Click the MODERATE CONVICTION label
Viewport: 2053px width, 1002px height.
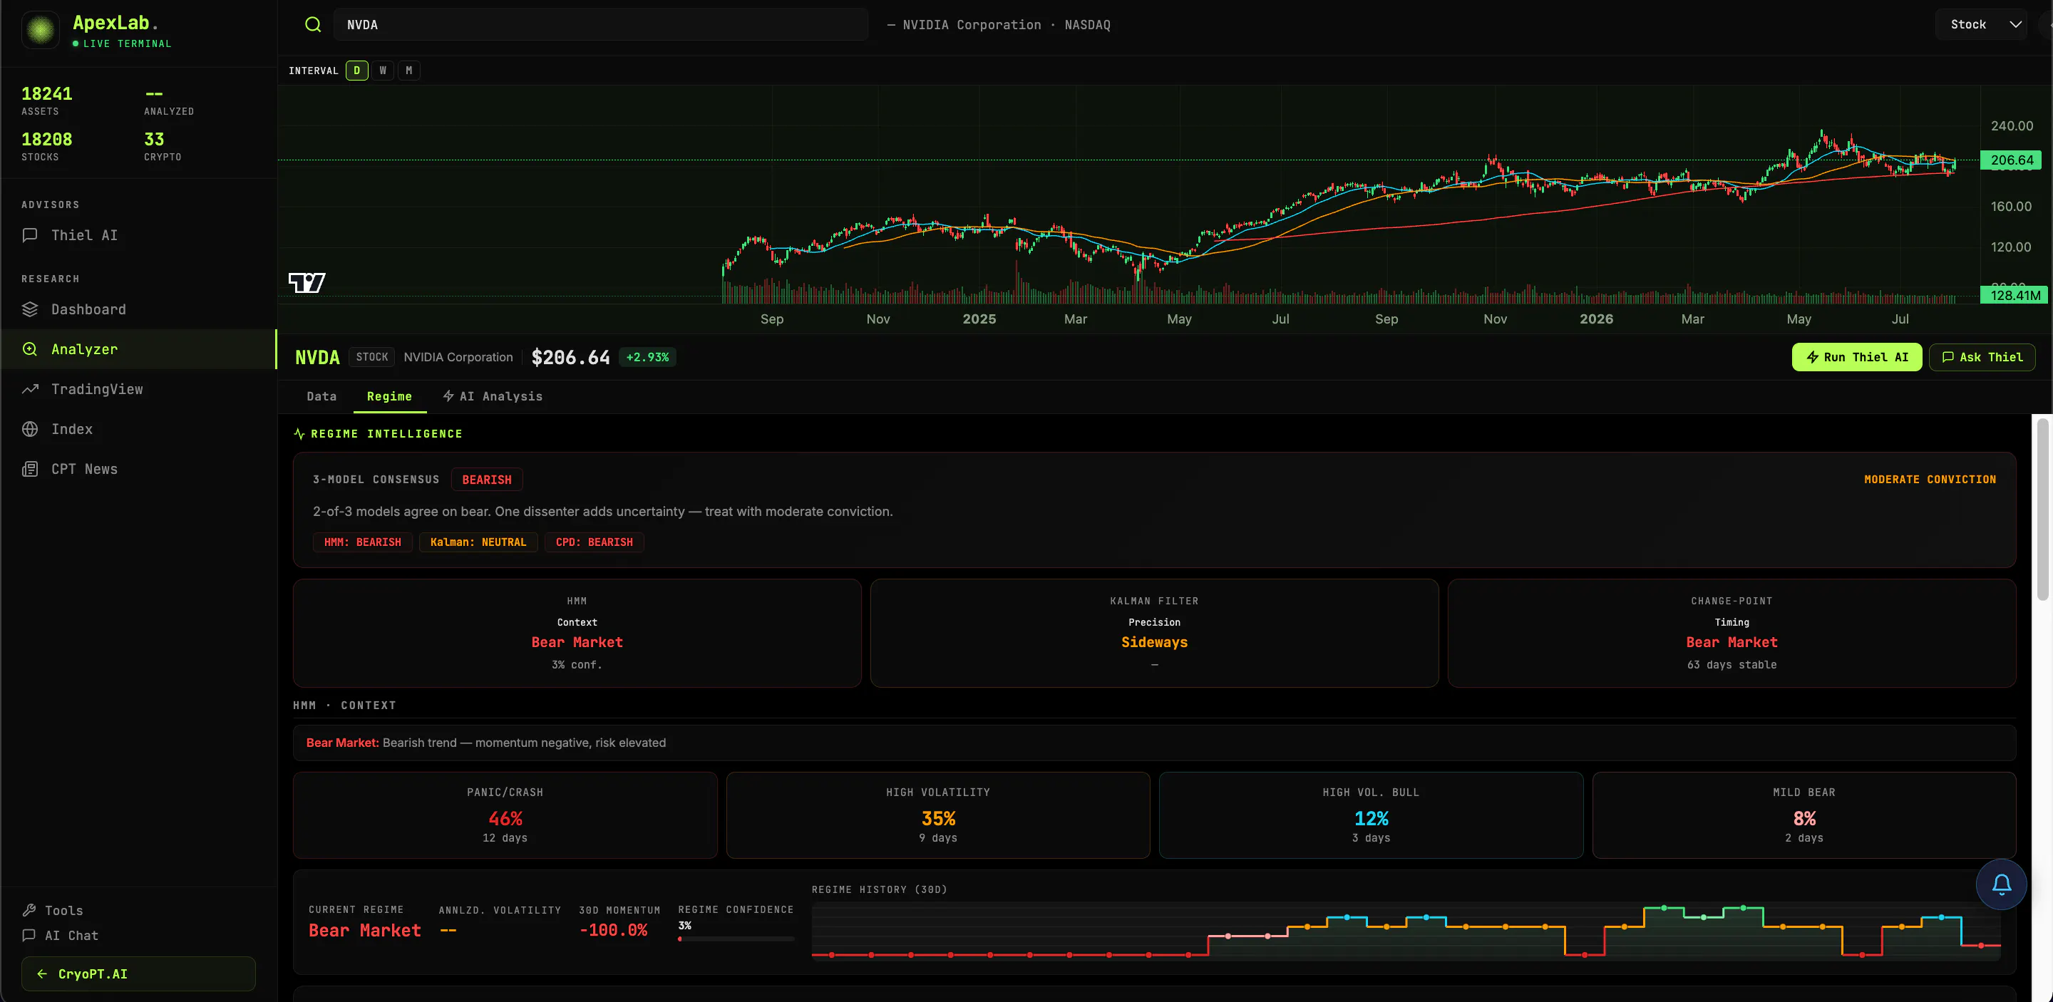tap(1930, 480)
